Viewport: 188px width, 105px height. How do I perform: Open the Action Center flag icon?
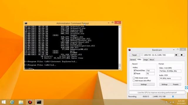click(x=167, y=102)
